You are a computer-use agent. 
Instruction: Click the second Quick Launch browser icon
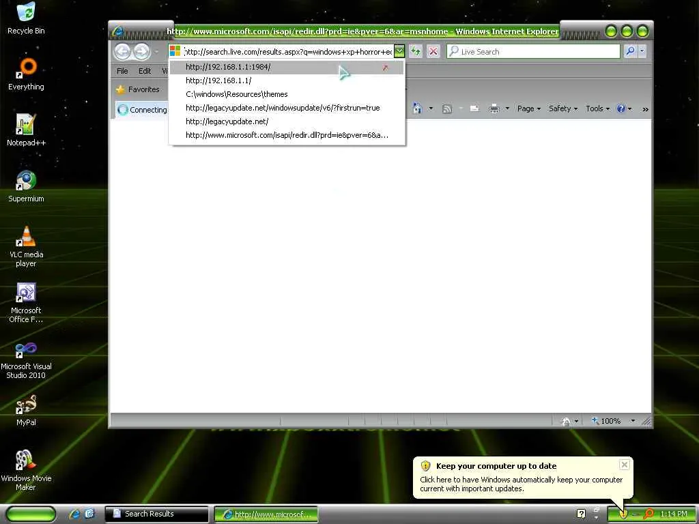click(89, 514)
